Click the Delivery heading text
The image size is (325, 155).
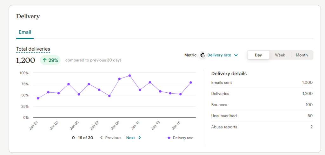tap(28, 16)
